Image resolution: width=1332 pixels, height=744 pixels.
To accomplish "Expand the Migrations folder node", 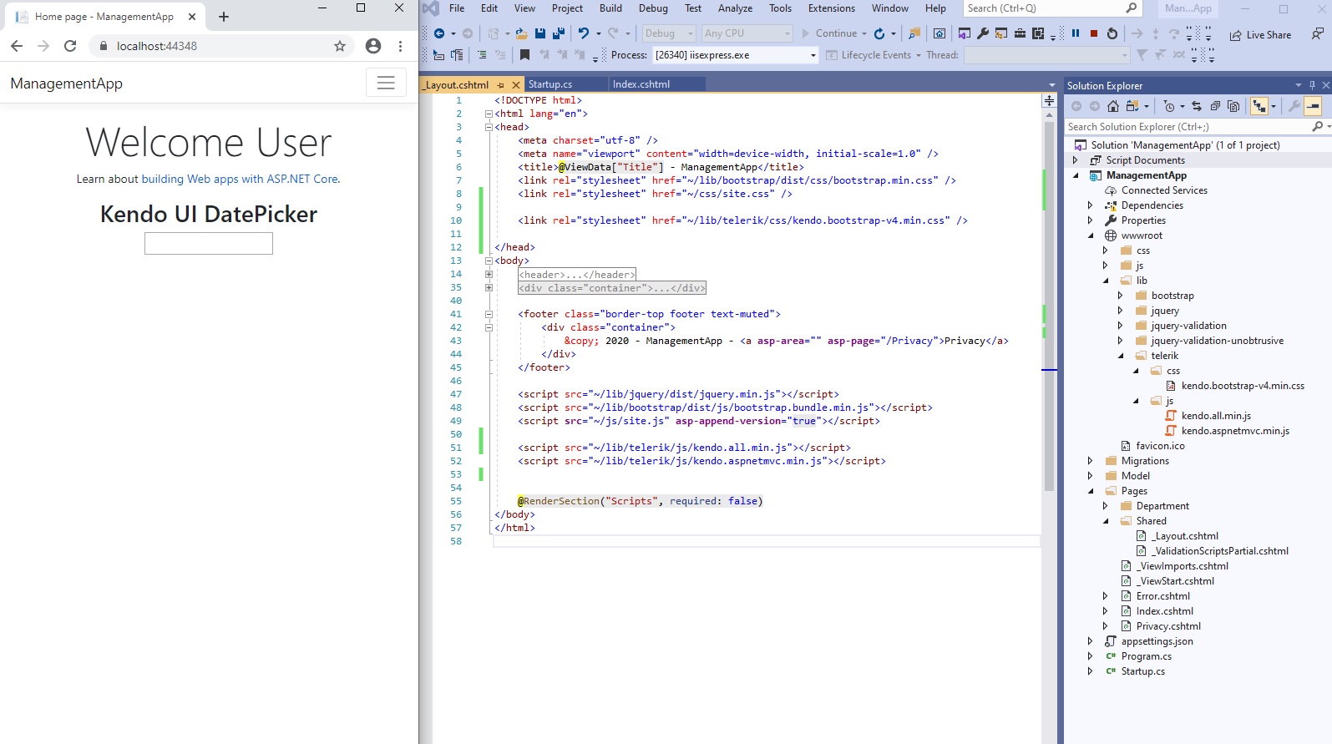I will point(1090,461).
